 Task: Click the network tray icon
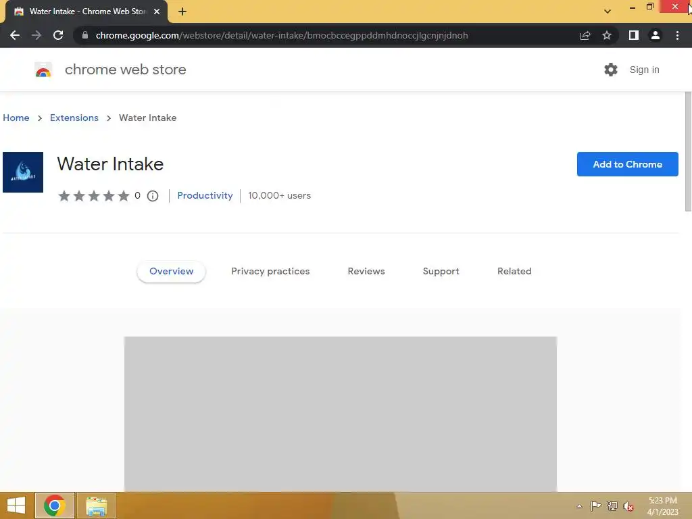point(612,506)
